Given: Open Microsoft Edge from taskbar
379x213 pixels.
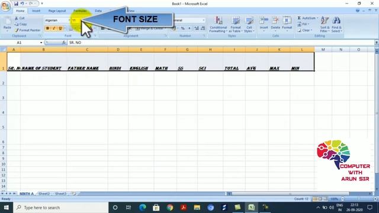Looking at the screenshot, I should pyautogui.click(x=142, y=208).
